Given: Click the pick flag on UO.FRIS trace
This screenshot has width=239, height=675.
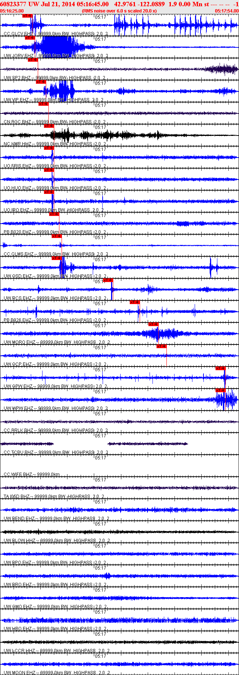Looking at the screenshot, I should tap(49, 148).
